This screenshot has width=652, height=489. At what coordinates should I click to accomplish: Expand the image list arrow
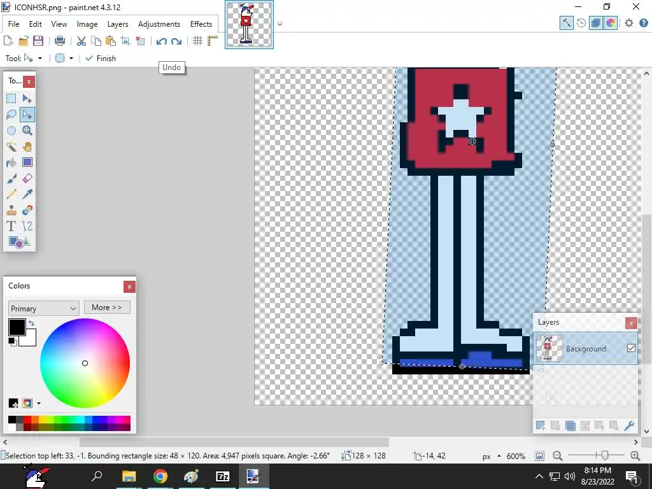(280, 24)
